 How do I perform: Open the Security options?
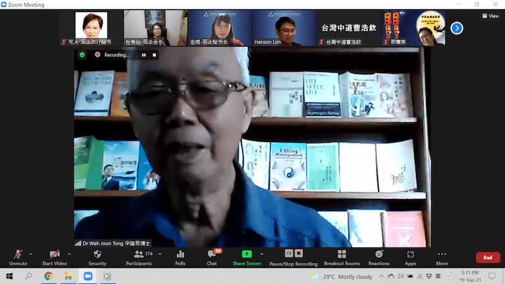point(97,257)
